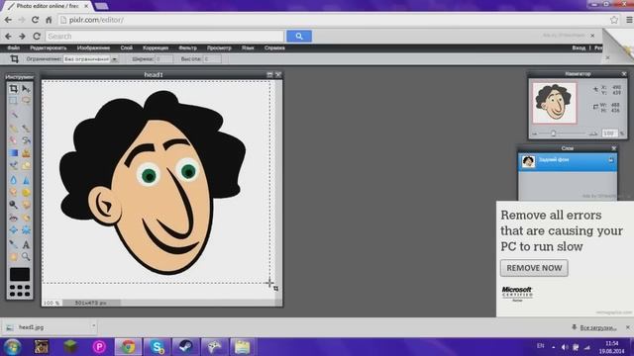
Task: Select the Drawing shape tool
Action: tap(26, 165)
